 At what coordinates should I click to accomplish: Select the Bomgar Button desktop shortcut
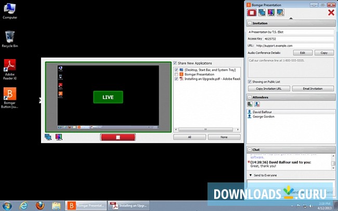(10, 98)
